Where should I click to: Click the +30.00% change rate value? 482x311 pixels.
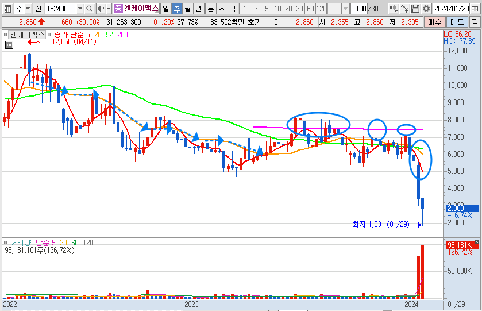tap(87, 22)
